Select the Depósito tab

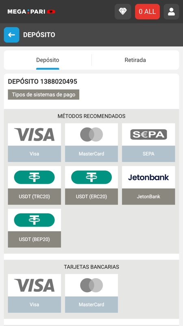[48, 60]
